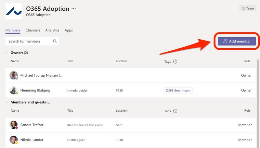Image resolution: width=260 pixels, height=148 pixels.
Task: Click the O365 dreamteam tag
Action: pos(178,90)
